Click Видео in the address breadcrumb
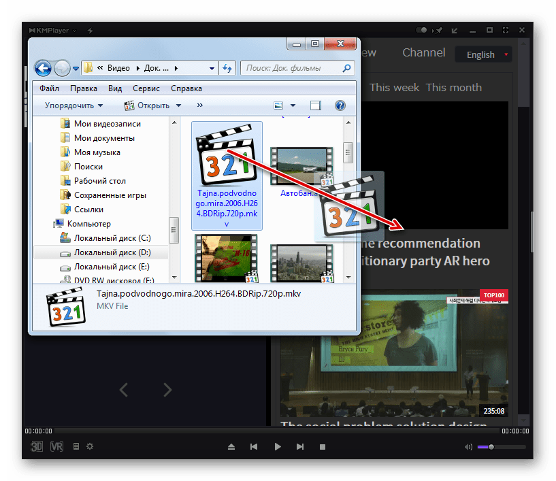This screenshot has height=481, width=556. 118,68
